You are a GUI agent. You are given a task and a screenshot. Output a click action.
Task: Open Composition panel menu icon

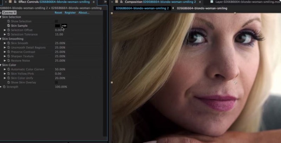pyautogui.click(x=200, y=2)
